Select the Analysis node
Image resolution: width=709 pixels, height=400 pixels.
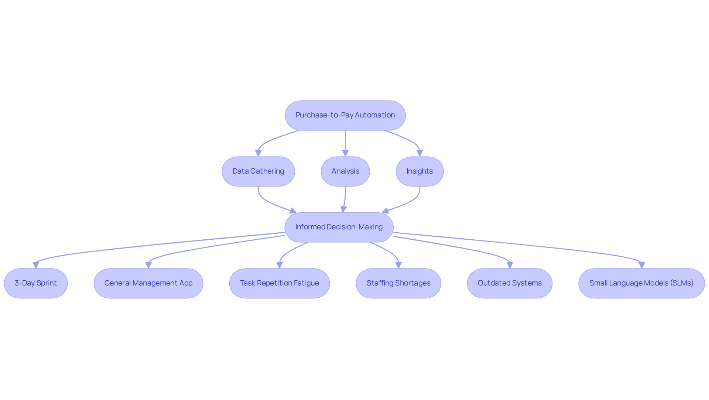[341, 171]
